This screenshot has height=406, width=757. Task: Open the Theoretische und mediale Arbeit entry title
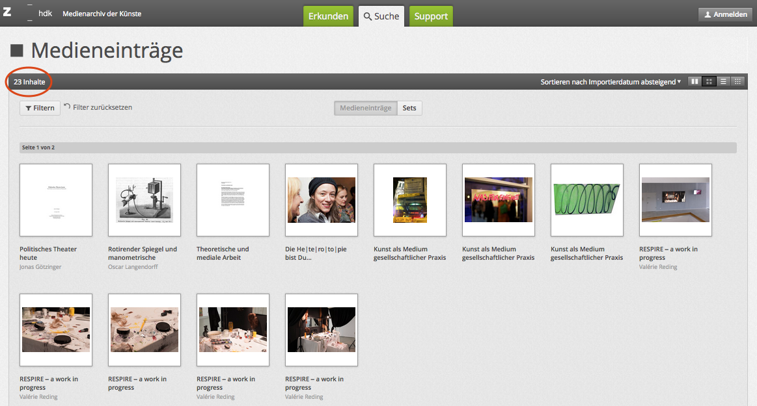pyautogui.click(x=223, y=253)
